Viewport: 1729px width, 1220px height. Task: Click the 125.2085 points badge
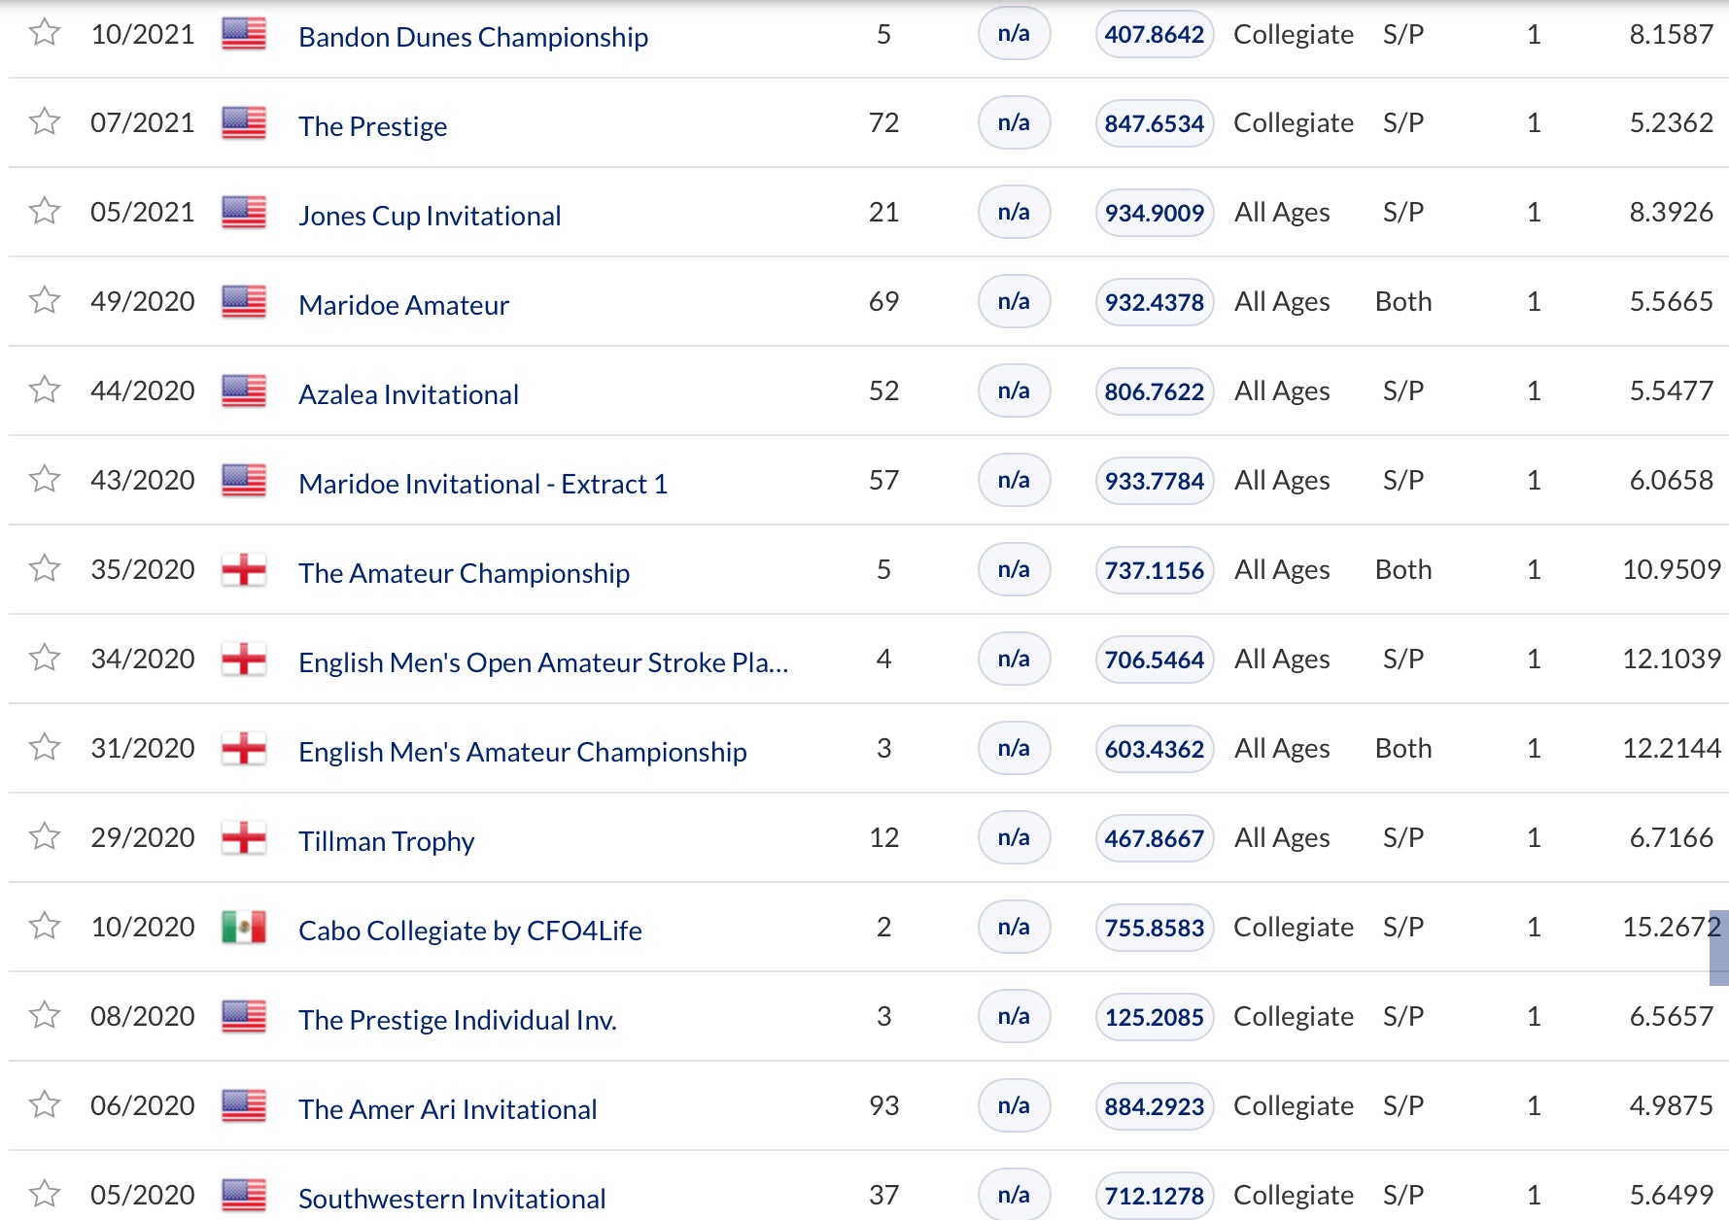tap(1154, 1017)
